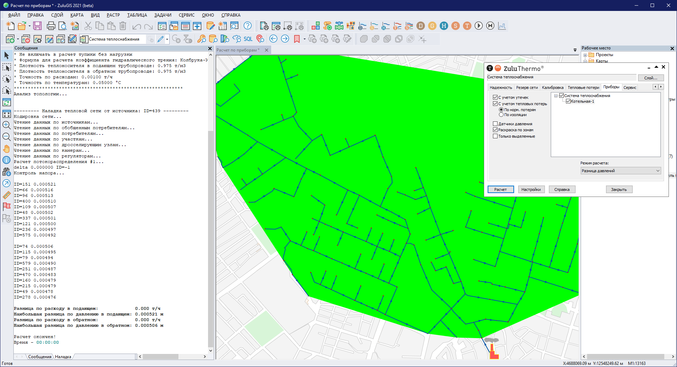The image size is (677, 367).
Task: Click the blue H circle icon
Action: (x=444, y=26)
